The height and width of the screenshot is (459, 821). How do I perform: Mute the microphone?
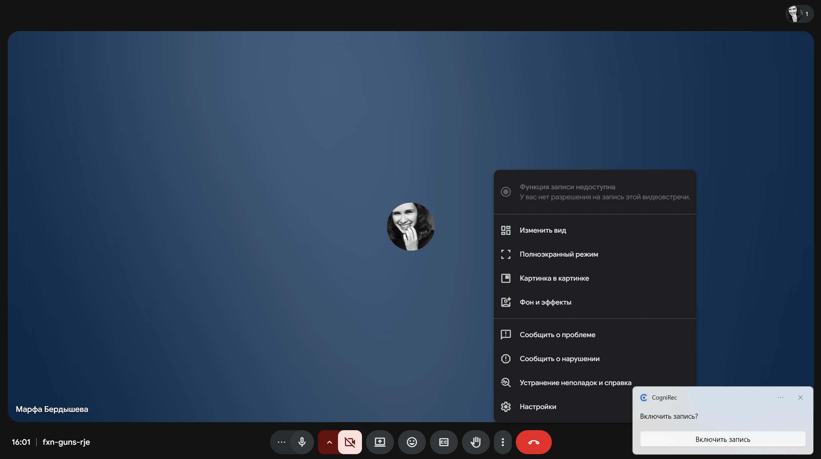pos(301,442)
